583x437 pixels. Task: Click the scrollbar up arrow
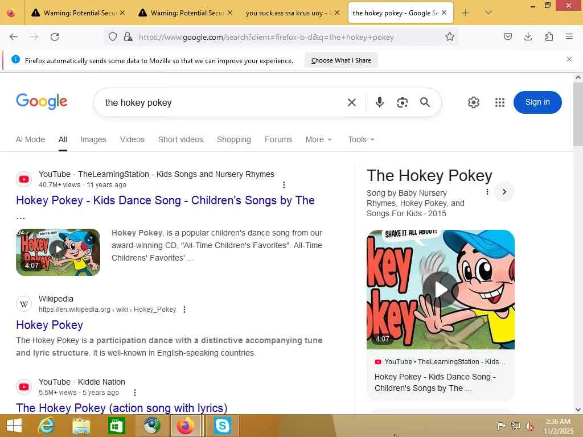pyautogui.click(x=578, y=77)
